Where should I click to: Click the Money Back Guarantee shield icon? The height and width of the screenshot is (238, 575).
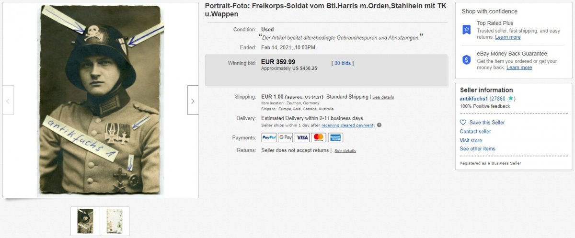(466, 60)
